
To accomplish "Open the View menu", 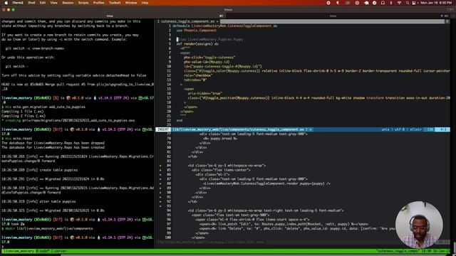I will (54, 3).
